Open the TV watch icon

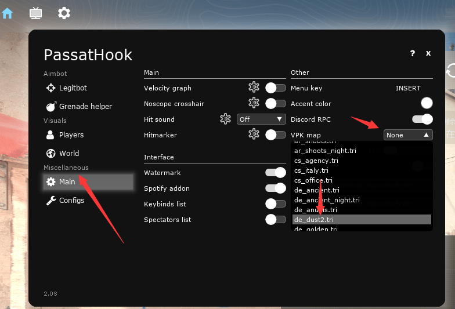36,13
